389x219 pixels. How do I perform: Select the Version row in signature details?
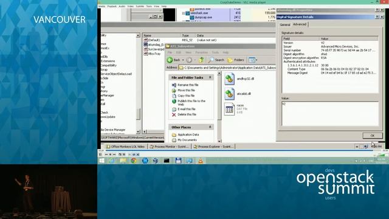(329, 43)
